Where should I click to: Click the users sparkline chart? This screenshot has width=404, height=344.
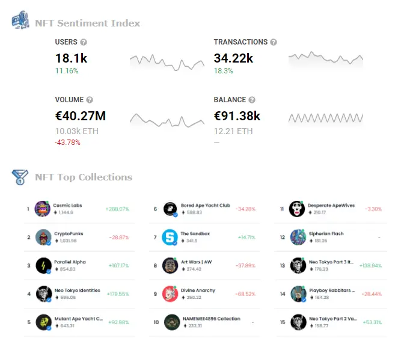(x=167, y=63)
